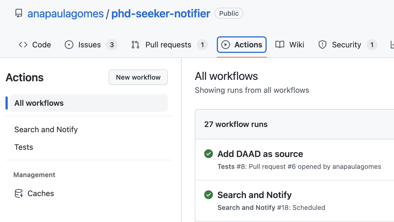Switch to the Code tab

(x=35, y=45)
